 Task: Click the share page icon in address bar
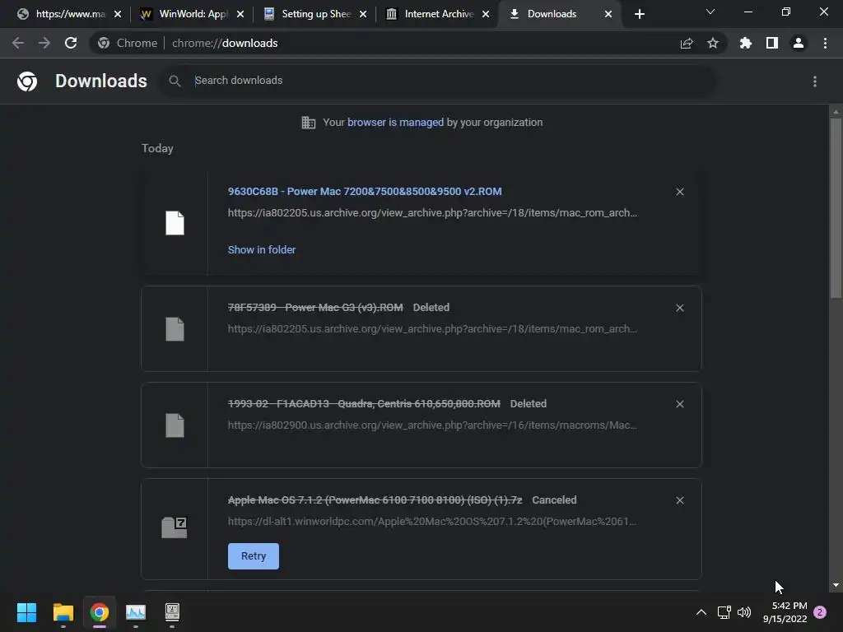click(x=687, y=43)
